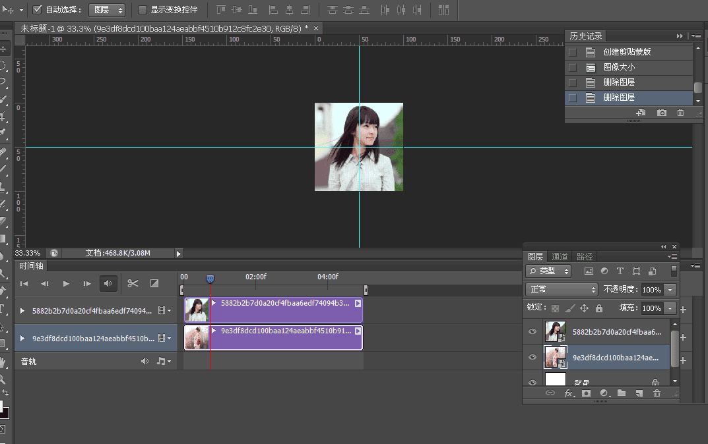Click the scissors split-at-playhead icon
The image size is (708, 444).
133,283
